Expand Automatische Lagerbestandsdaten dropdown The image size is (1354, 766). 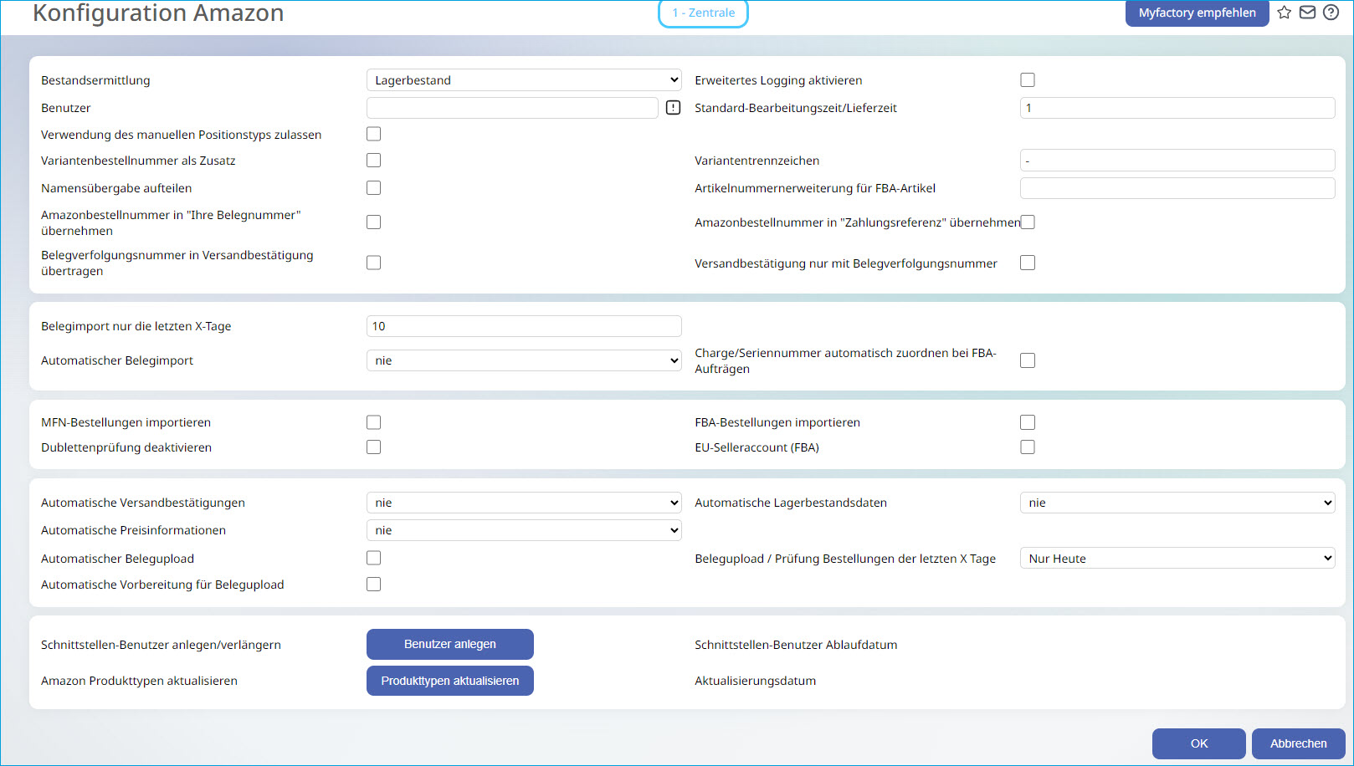click(1177, 503)
